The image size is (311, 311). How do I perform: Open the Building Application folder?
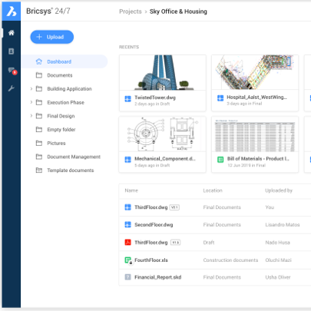(x=69, y=89)
